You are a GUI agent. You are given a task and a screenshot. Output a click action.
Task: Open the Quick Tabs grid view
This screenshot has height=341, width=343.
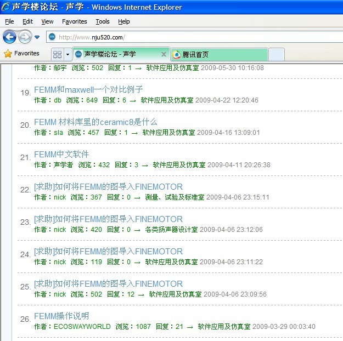57,54
